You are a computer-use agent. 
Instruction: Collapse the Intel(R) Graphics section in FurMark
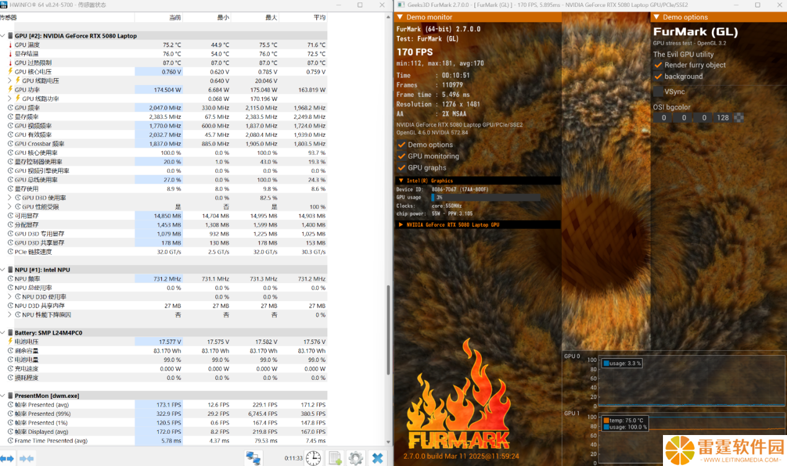(x=401, y=181)
